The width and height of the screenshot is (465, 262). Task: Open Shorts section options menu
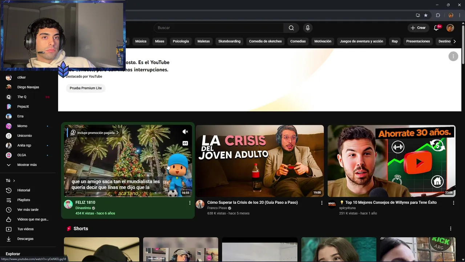click(x=450, y=229)
